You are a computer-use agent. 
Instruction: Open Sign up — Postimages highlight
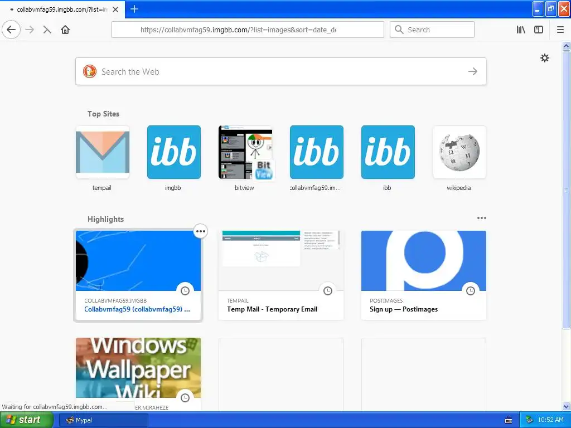click(424, 275)
